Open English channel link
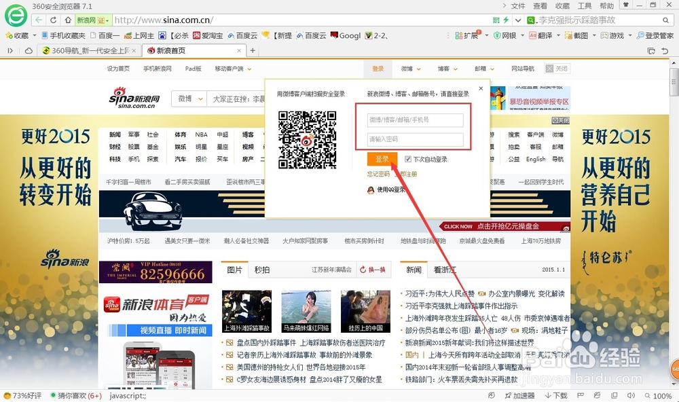 [x=536, y=159]
